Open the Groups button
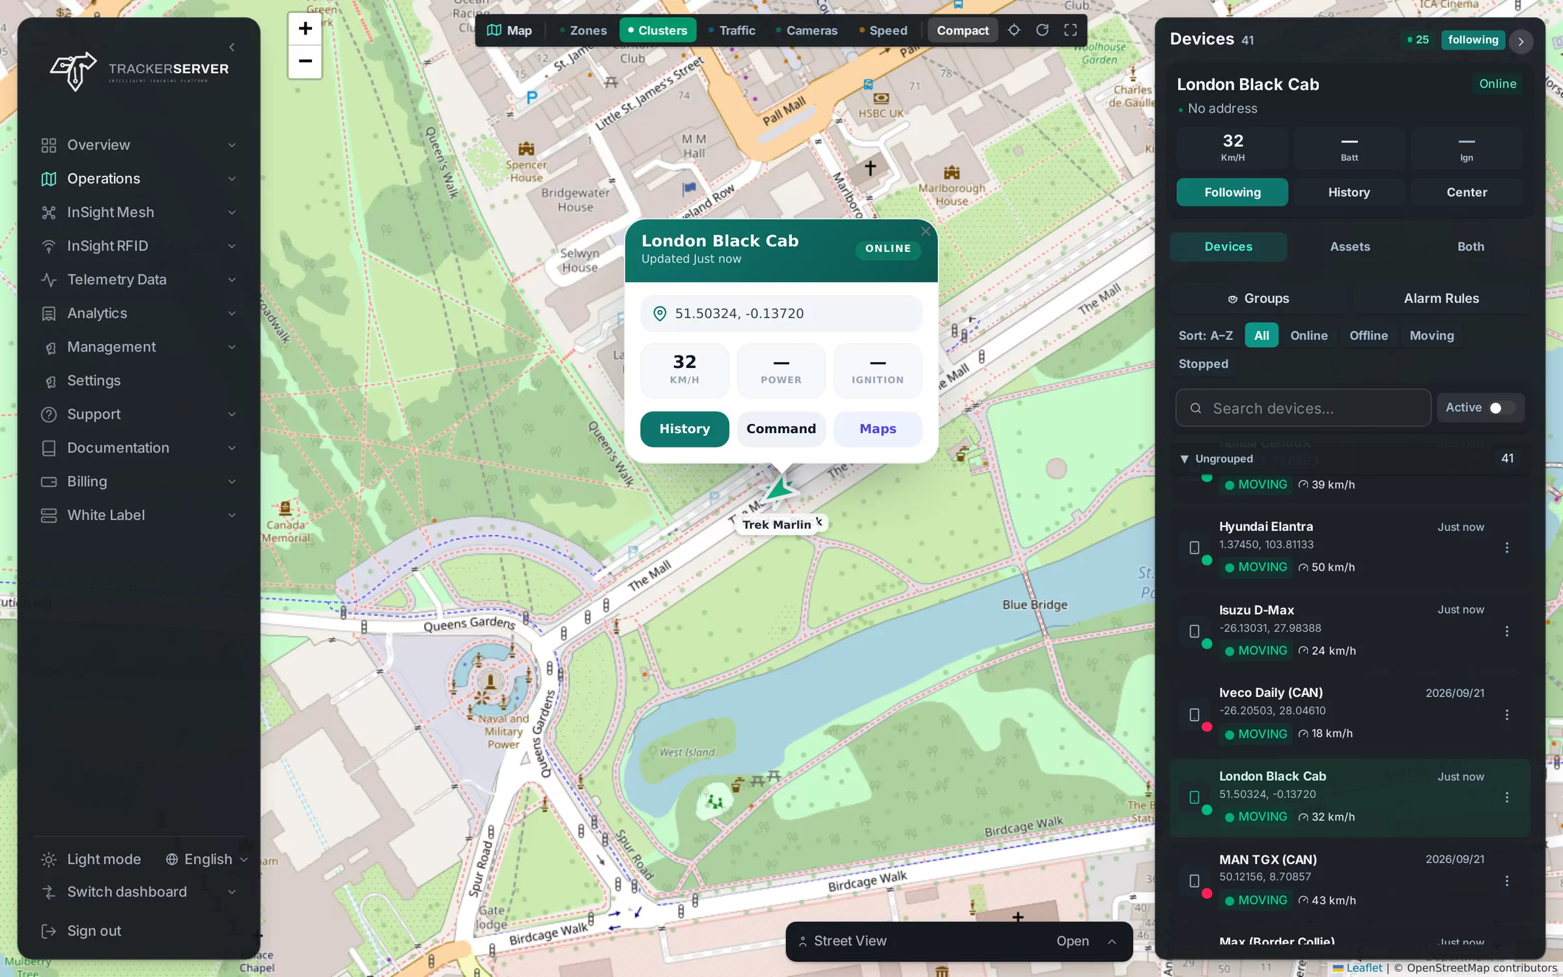The height and width of the screenshot is (977, 1563). pyautogui.click(x=1258, y=298)
